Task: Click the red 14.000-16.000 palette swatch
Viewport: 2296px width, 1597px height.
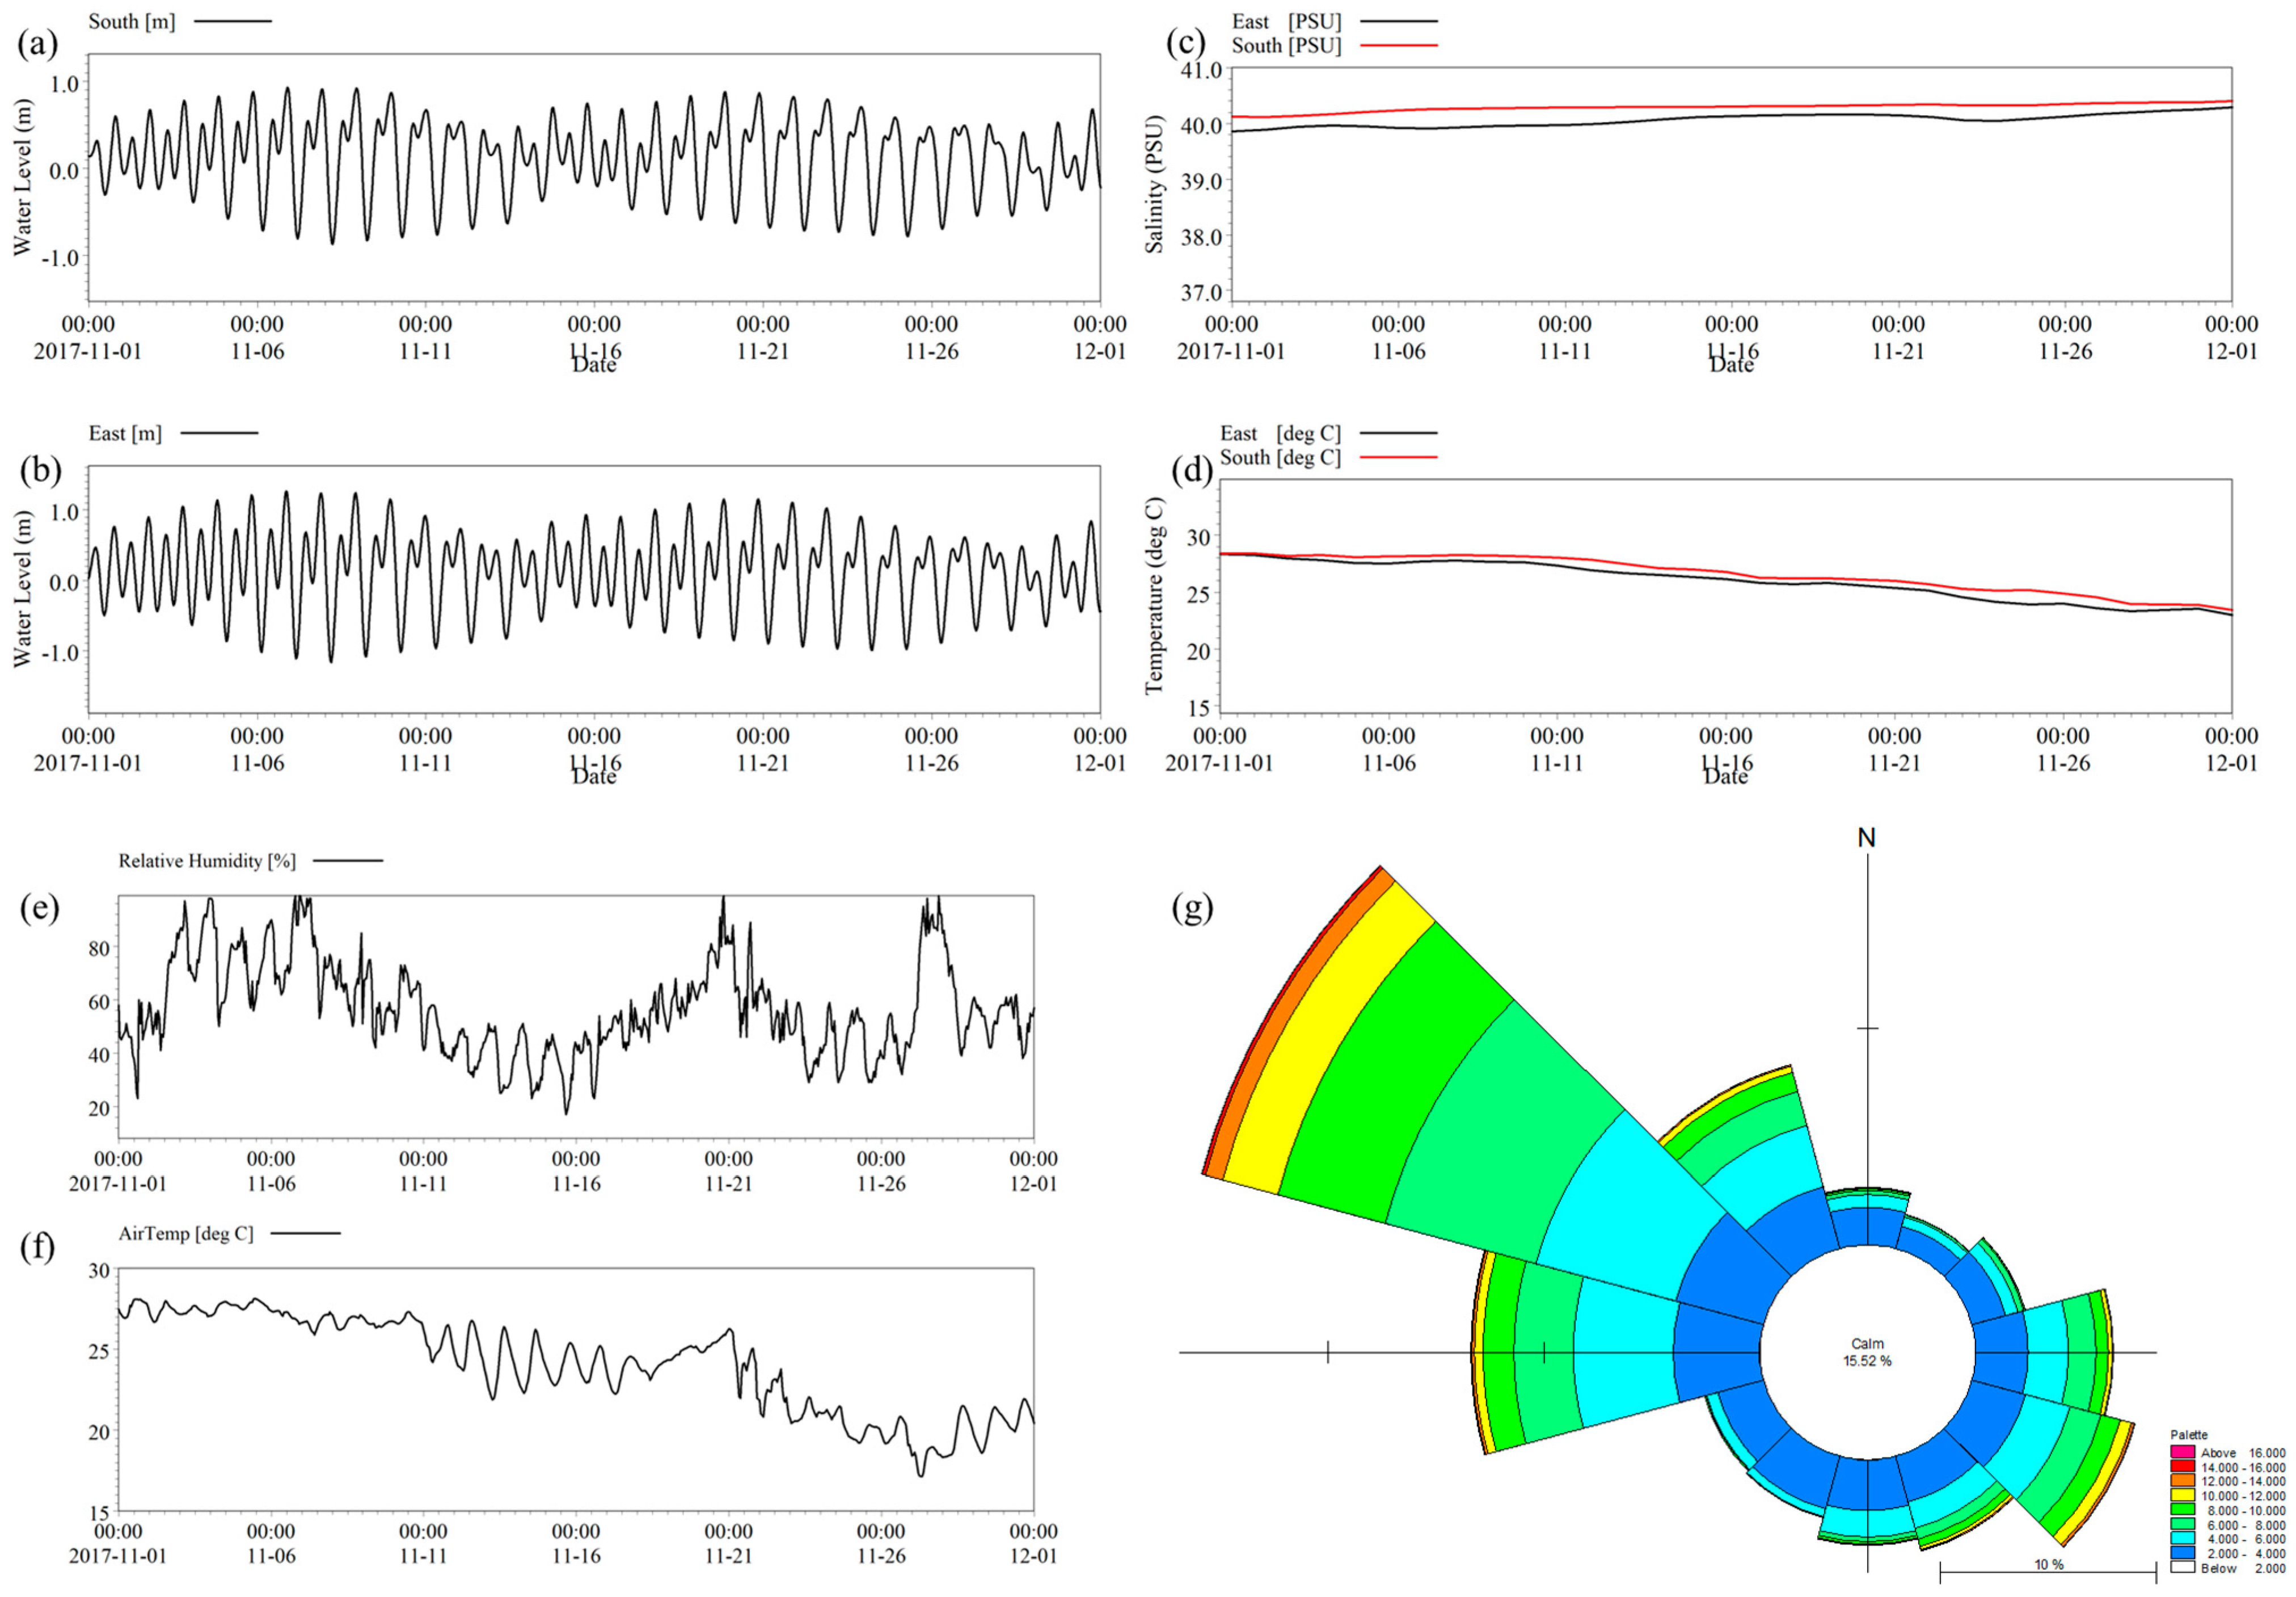Action: [x=2182, y=1466]
